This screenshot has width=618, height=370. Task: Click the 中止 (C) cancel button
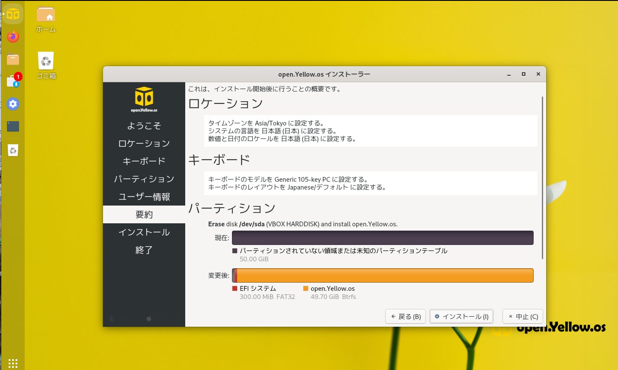point(522,316)
